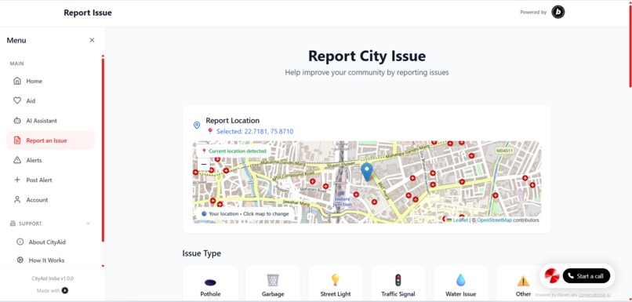This screenshot has width=632, height=302.
Task: Click the Aid heart icon
Action: (x=17, y=101)
